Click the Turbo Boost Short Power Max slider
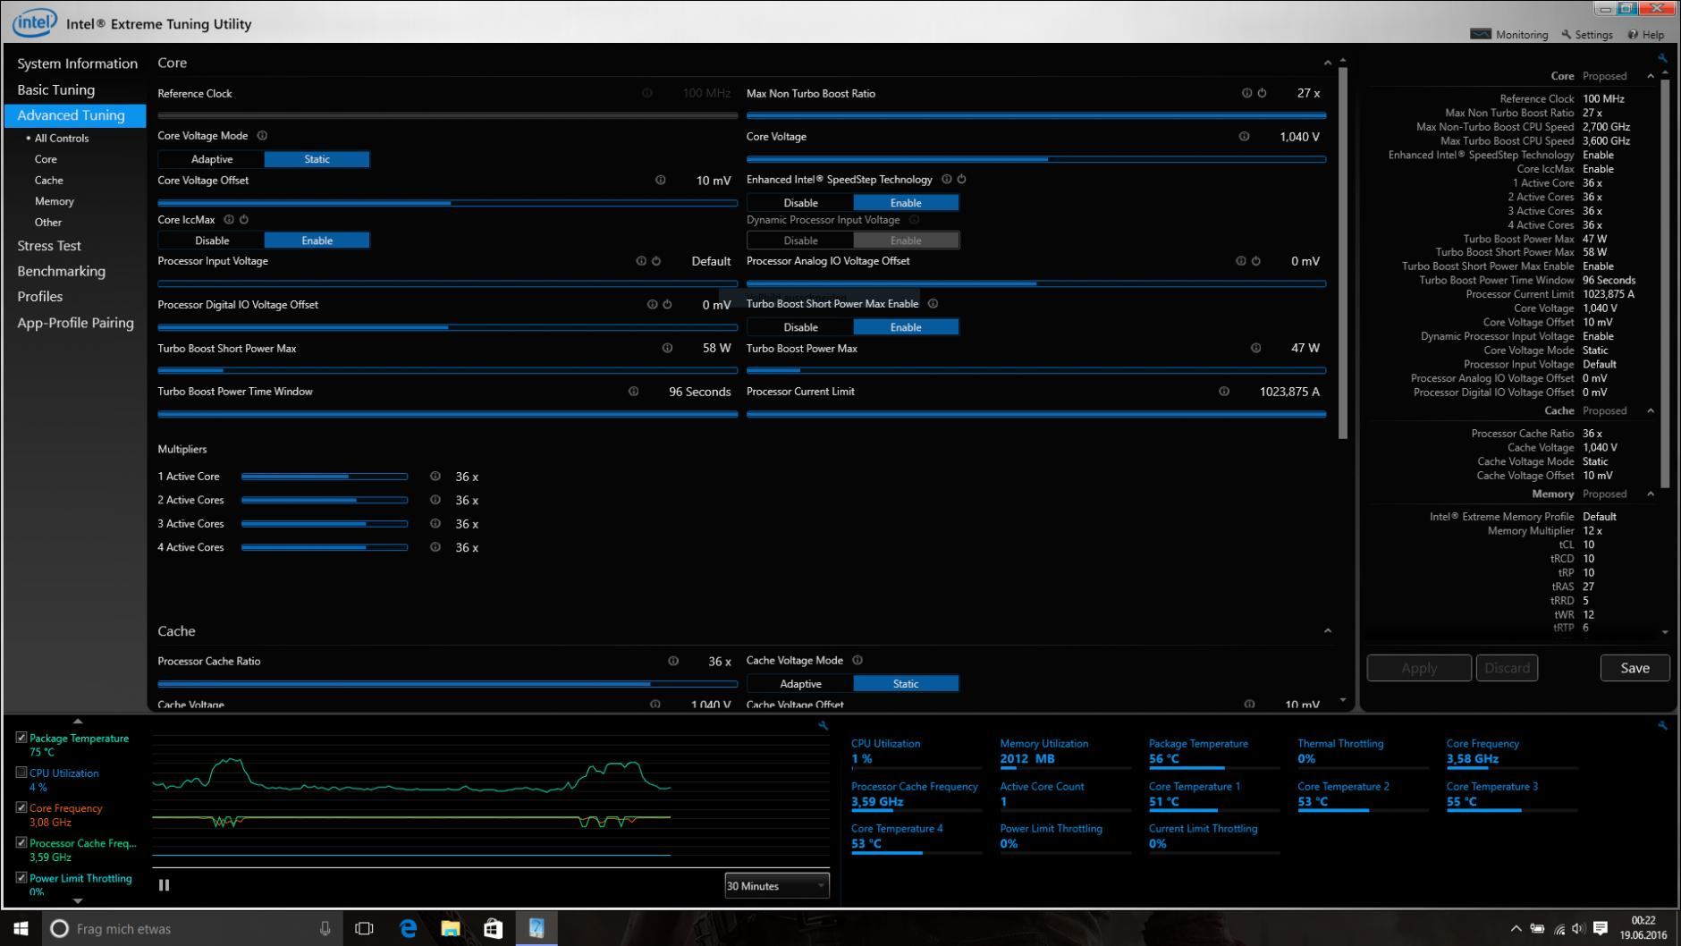The height and width of the screenshot is (946, 1681). tap(447, 370)
